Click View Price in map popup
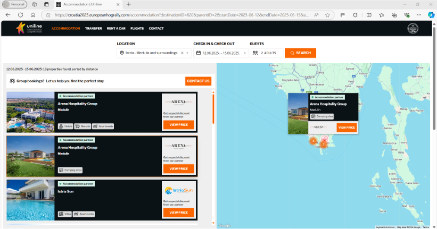Viewport: 437px width, 229px height. [x=347, y=128]
